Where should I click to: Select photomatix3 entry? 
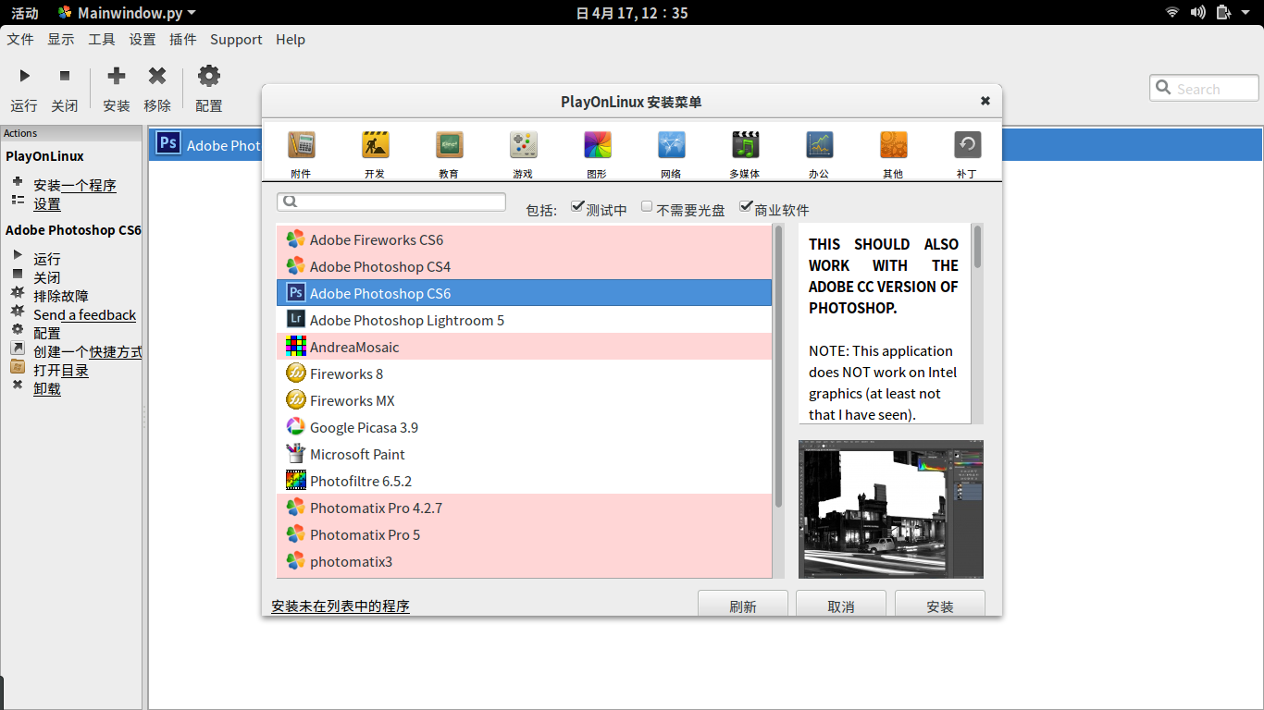[x=524, y=561]
